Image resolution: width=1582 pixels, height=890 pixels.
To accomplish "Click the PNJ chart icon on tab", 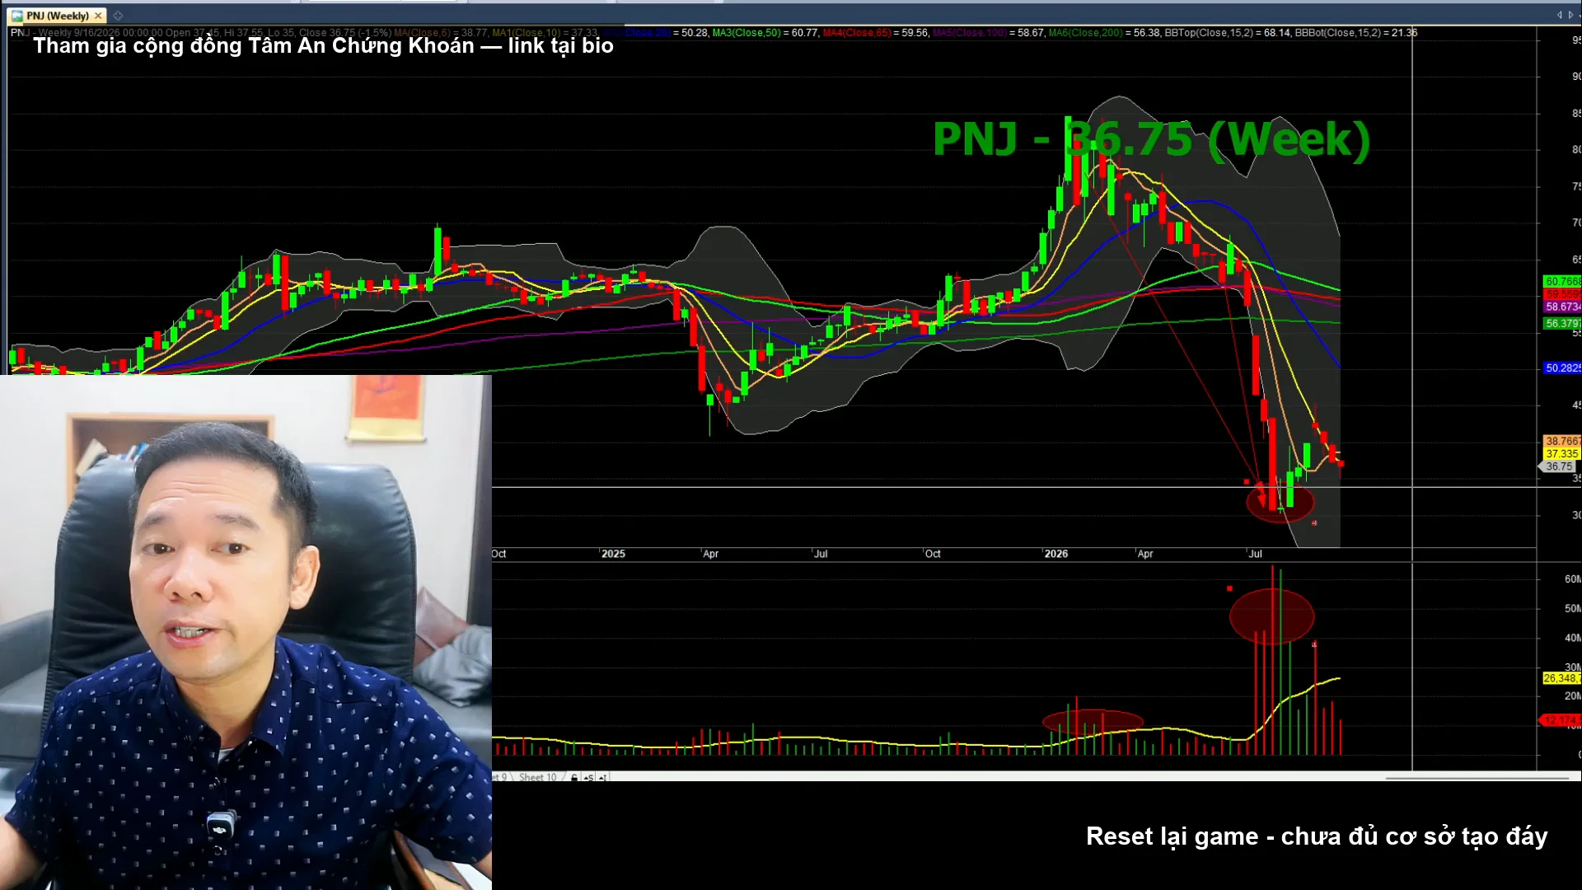I will click(17, 16).
